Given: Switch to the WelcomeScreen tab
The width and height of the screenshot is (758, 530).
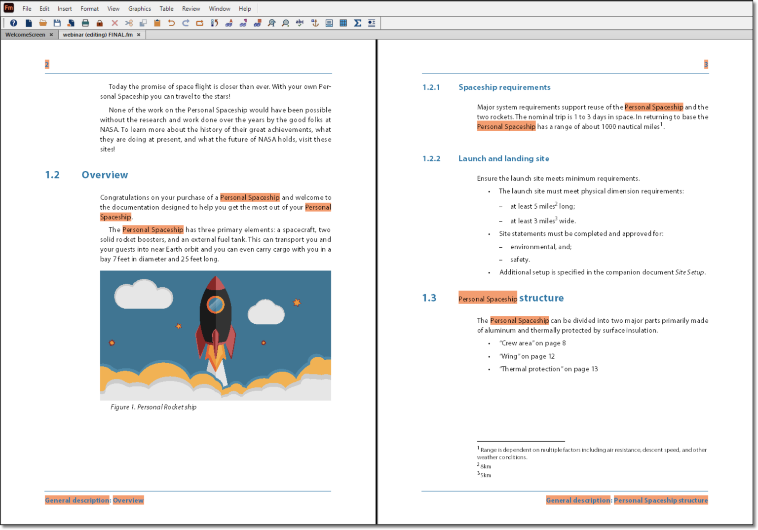Looking at the screenshot, I should click(x=26, y=35).
